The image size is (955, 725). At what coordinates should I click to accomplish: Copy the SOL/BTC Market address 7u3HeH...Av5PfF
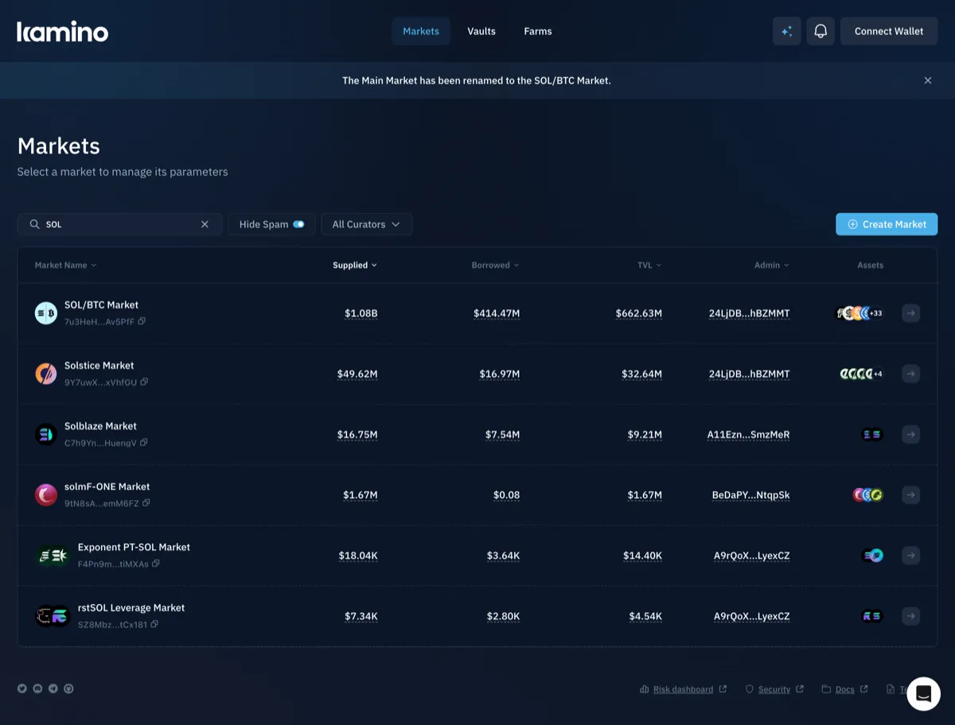(x=142, y=322)
